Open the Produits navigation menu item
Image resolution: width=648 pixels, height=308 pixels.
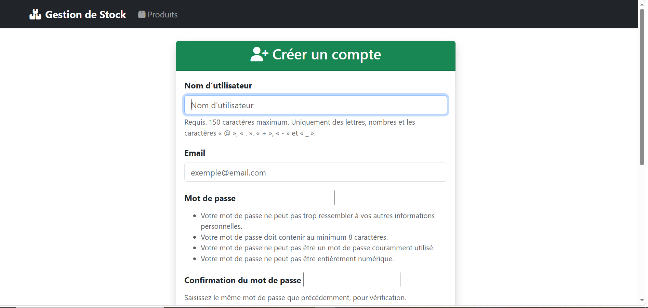[158, 14]
